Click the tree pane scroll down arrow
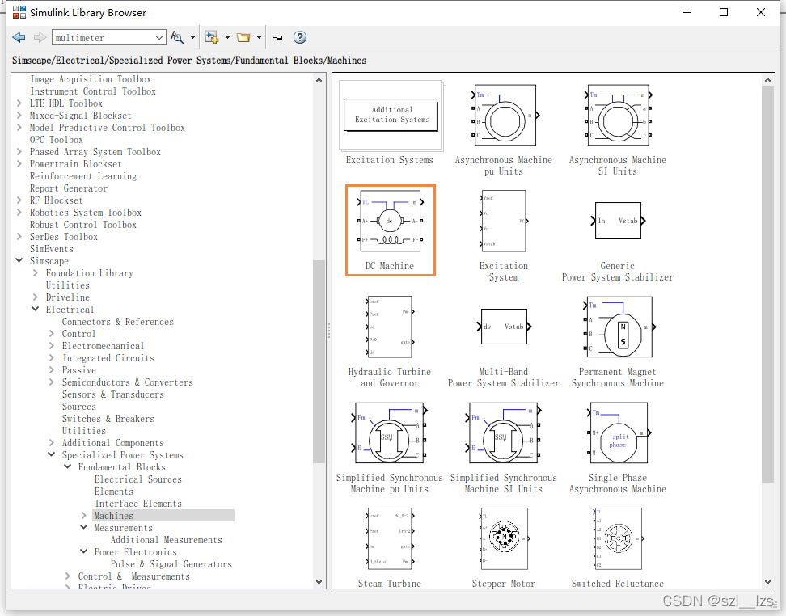 [x=319, y=582]
